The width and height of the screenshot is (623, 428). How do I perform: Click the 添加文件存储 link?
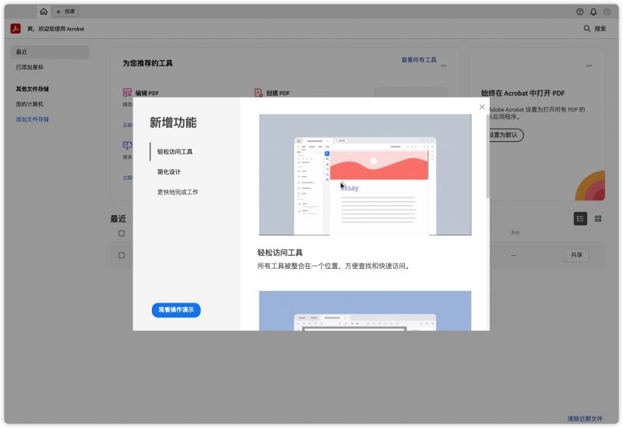click(x=32, y=119)
